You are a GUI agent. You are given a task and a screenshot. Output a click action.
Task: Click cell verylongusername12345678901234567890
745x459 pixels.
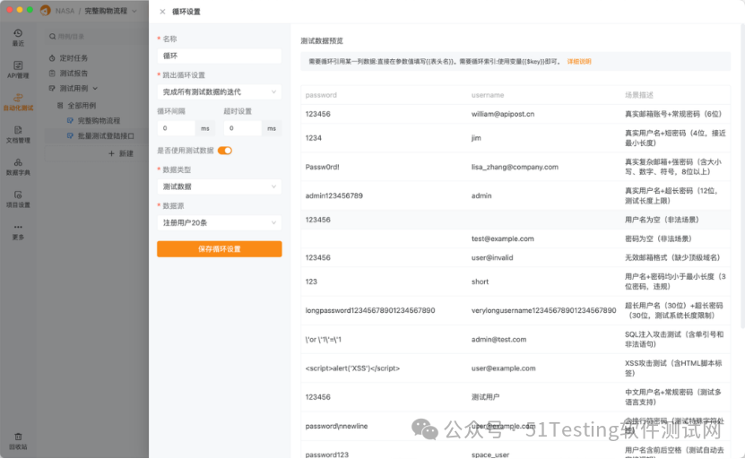pyautogui.click(x=543, y=310)
